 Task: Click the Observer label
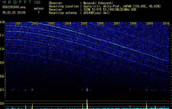click(56, 3)
